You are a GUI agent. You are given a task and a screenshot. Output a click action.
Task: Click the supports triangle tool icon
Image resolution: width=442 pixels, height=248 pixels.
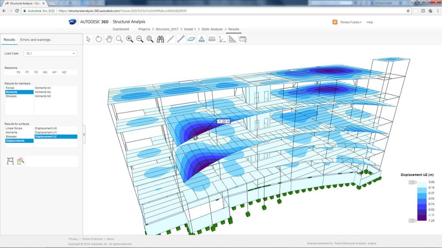coord(202,39)
